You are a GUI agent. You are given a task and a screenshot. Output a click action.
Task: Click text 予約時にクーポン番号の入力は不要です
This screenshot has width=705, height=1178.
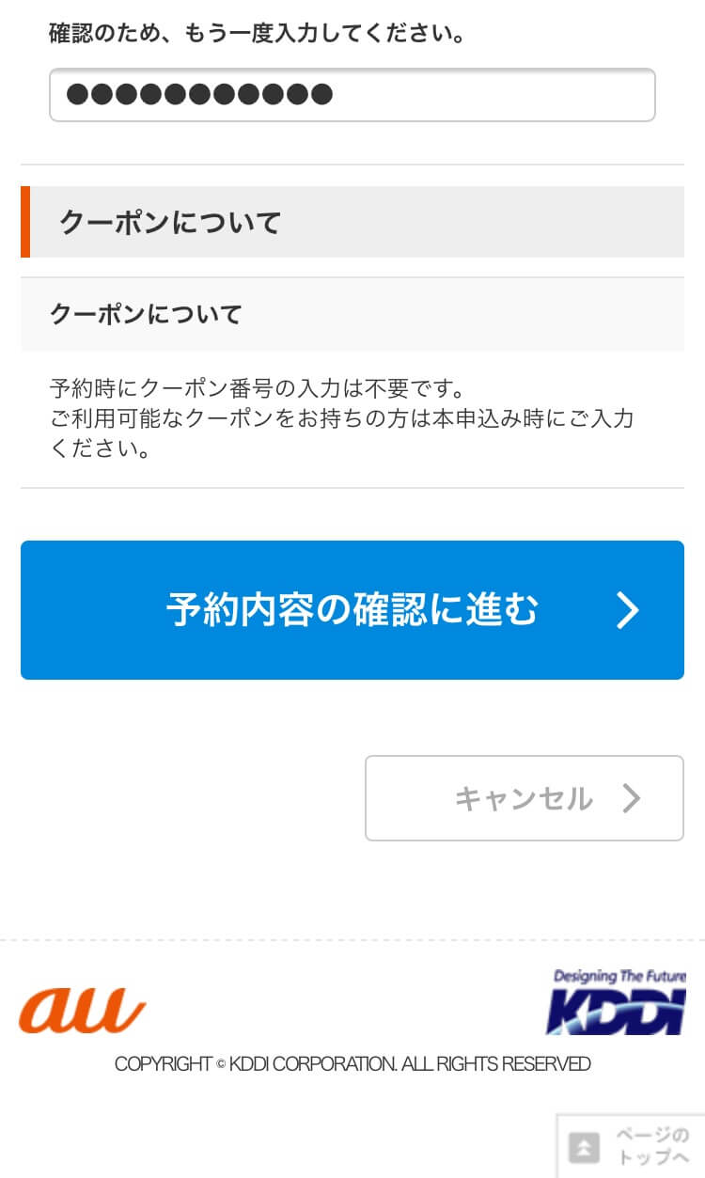(258, 388)
